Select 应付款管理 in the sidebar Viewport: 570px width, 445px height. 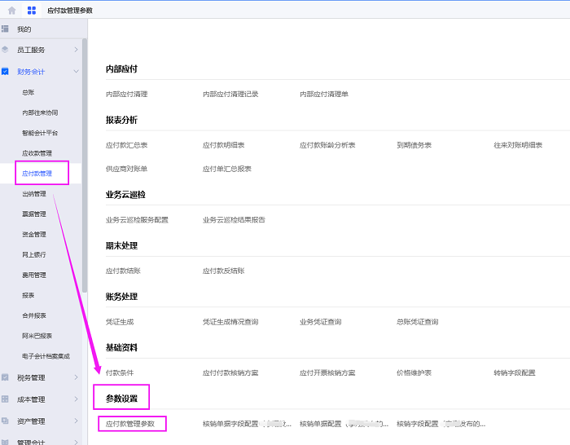[37, 174]
